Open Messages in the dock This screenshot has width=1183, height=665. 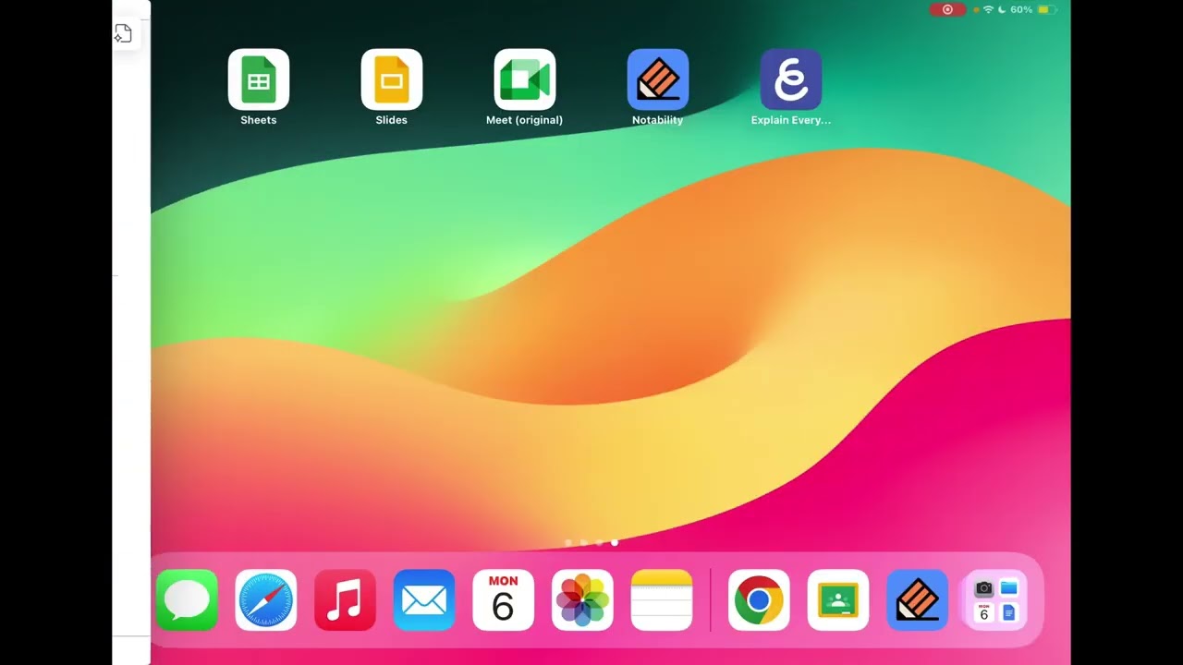pos(187,600)
